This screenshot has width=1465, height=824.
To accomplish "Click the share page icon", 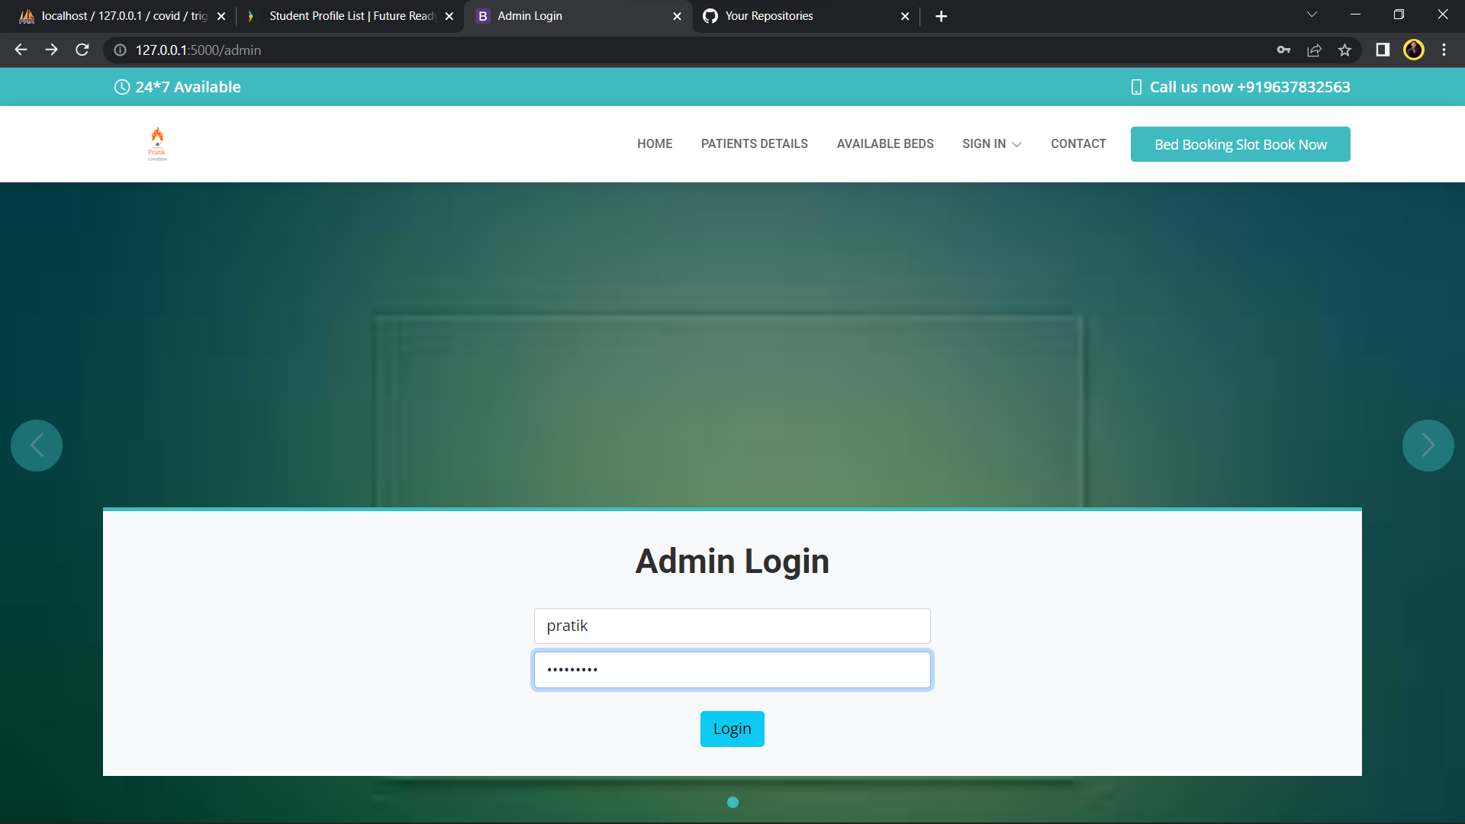I will pos(1314,50).
